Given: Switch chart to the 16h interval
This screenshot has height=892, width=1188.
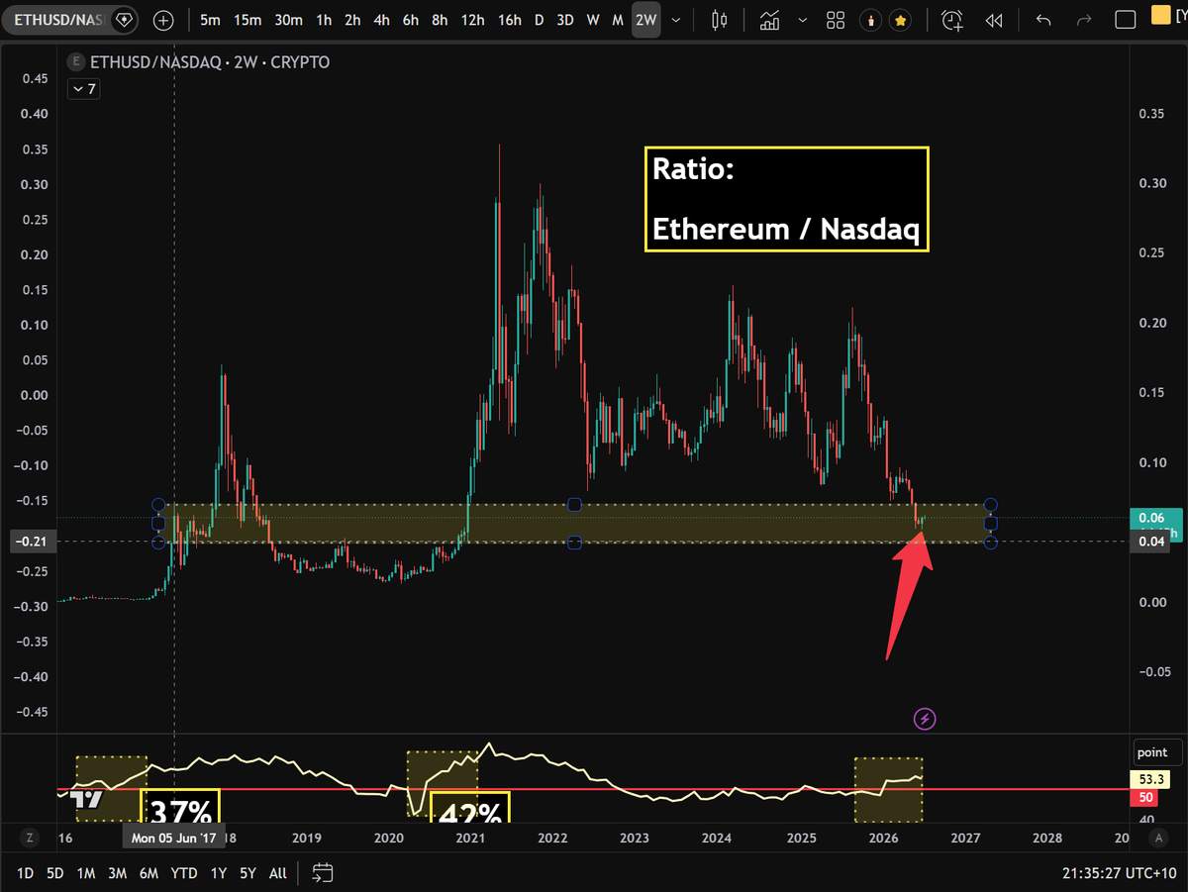Looking at the screenshot, I should (510, 20).
